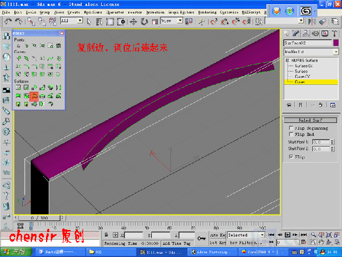This screenshot has height=257, width=342.
Task: Open the MAXScript menu
Action: (251, 12)
